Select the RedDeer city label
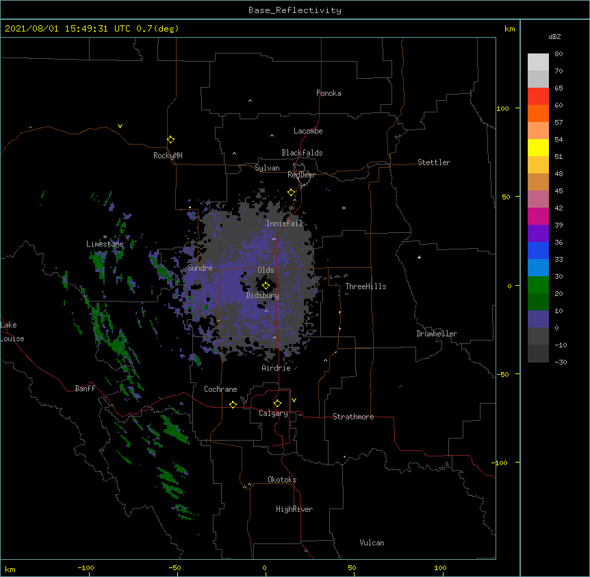The width and height of the screenshot is (590, 577). (x=301, y=175)
